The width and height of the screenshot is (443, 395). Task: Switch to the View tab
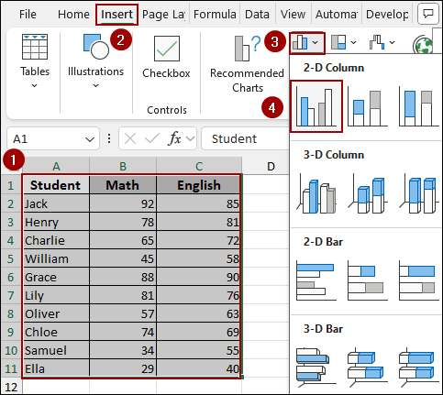(x=293, y=15)
